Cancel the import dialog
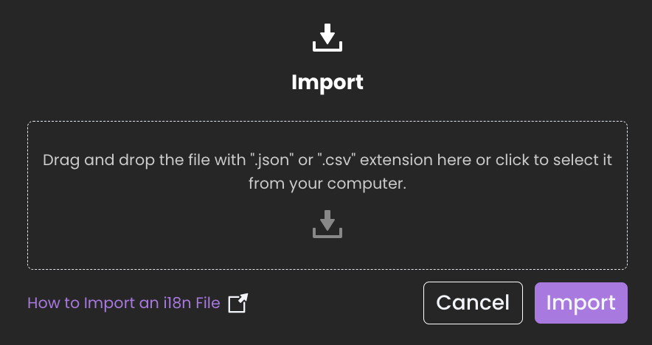This screenshot has width=652, height=345. (x=473, y=303)
